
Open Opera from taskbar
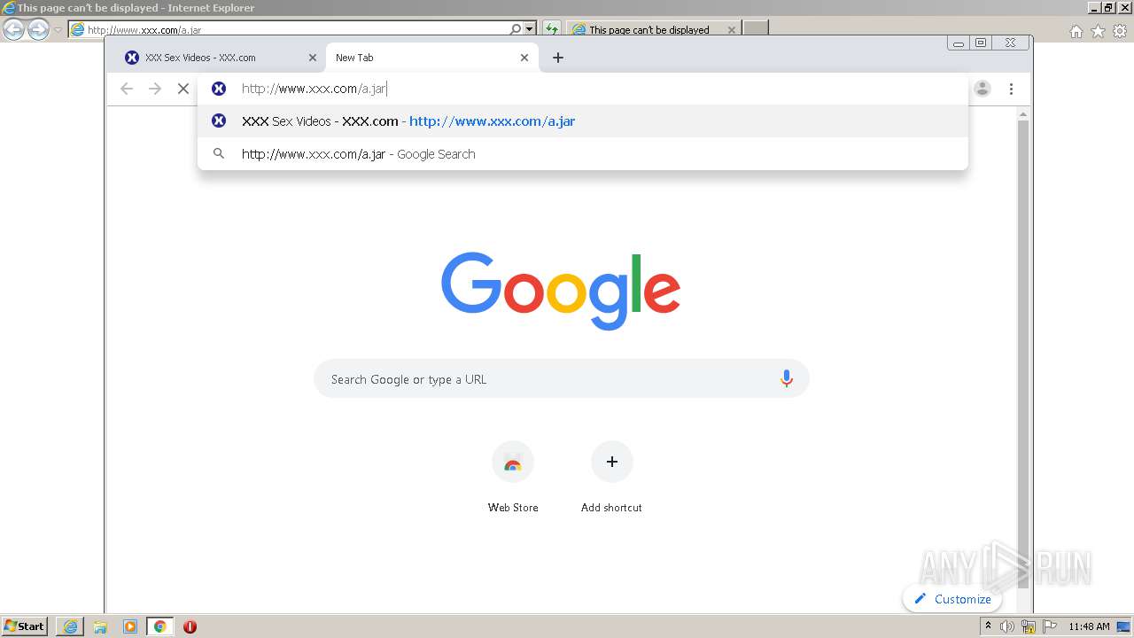(190, 626)
